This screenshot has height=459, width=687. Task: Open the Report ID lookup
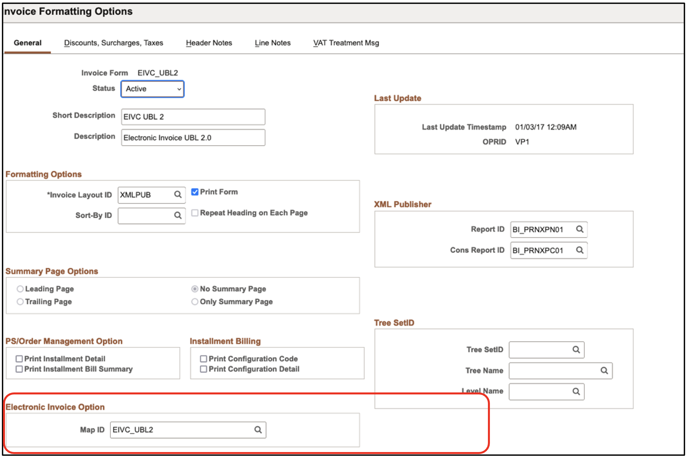click(x=580, y=229)
